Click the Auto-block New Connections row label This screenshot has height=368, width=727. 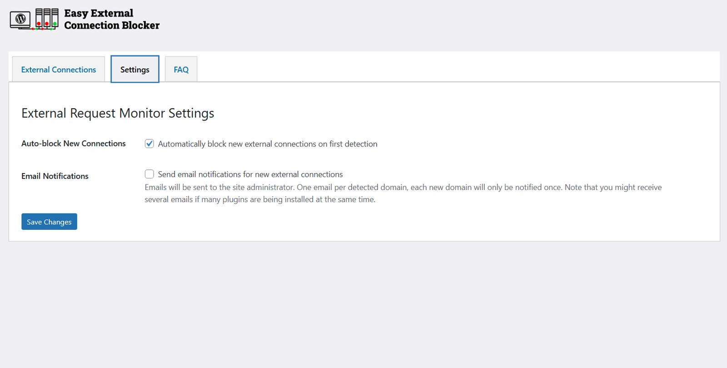73,144
